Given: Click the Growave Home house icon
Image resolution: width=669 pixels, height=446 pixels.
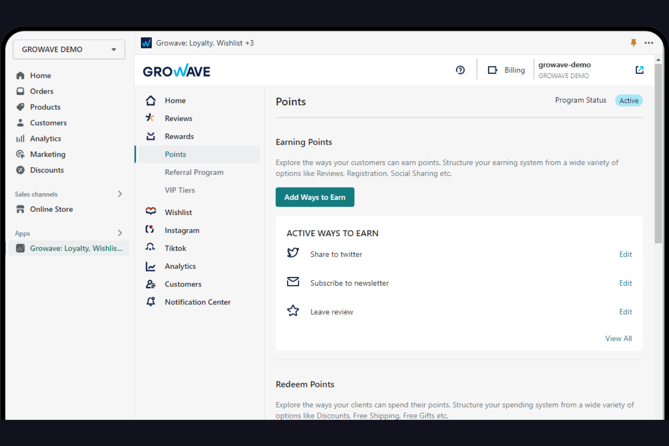Looking at the screenshot, I should pyautogui.click(x=151, y=100).
